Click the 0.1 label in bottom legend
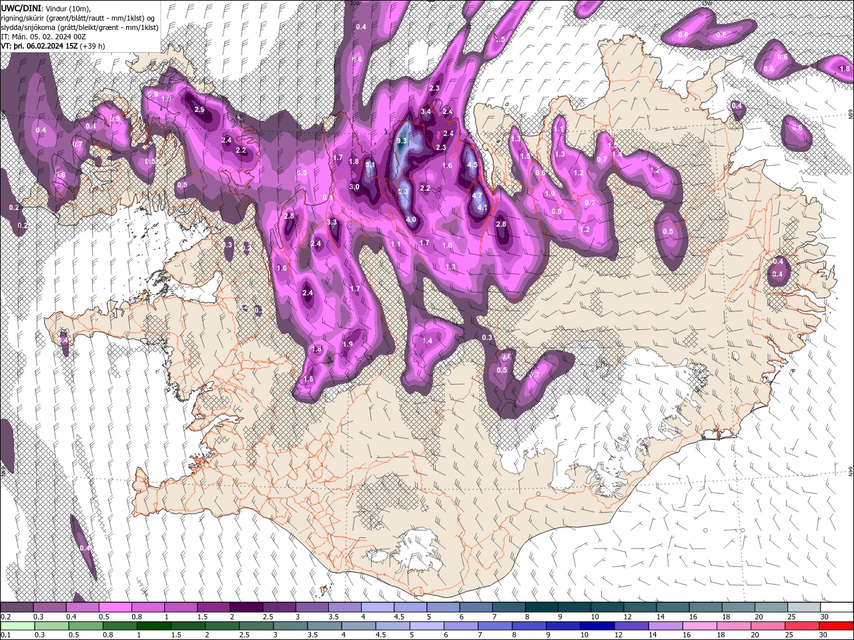The height and width of the screenshot is (640, 854). tap(5, 635)
